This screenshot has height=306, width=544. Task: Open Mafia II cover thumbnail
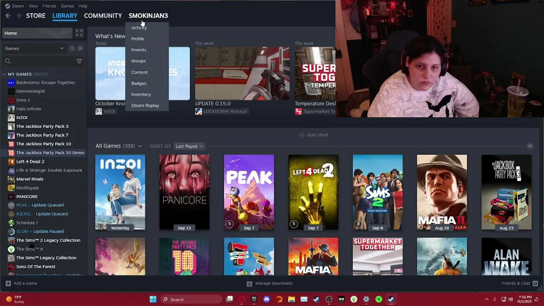[x=442, y=192]
